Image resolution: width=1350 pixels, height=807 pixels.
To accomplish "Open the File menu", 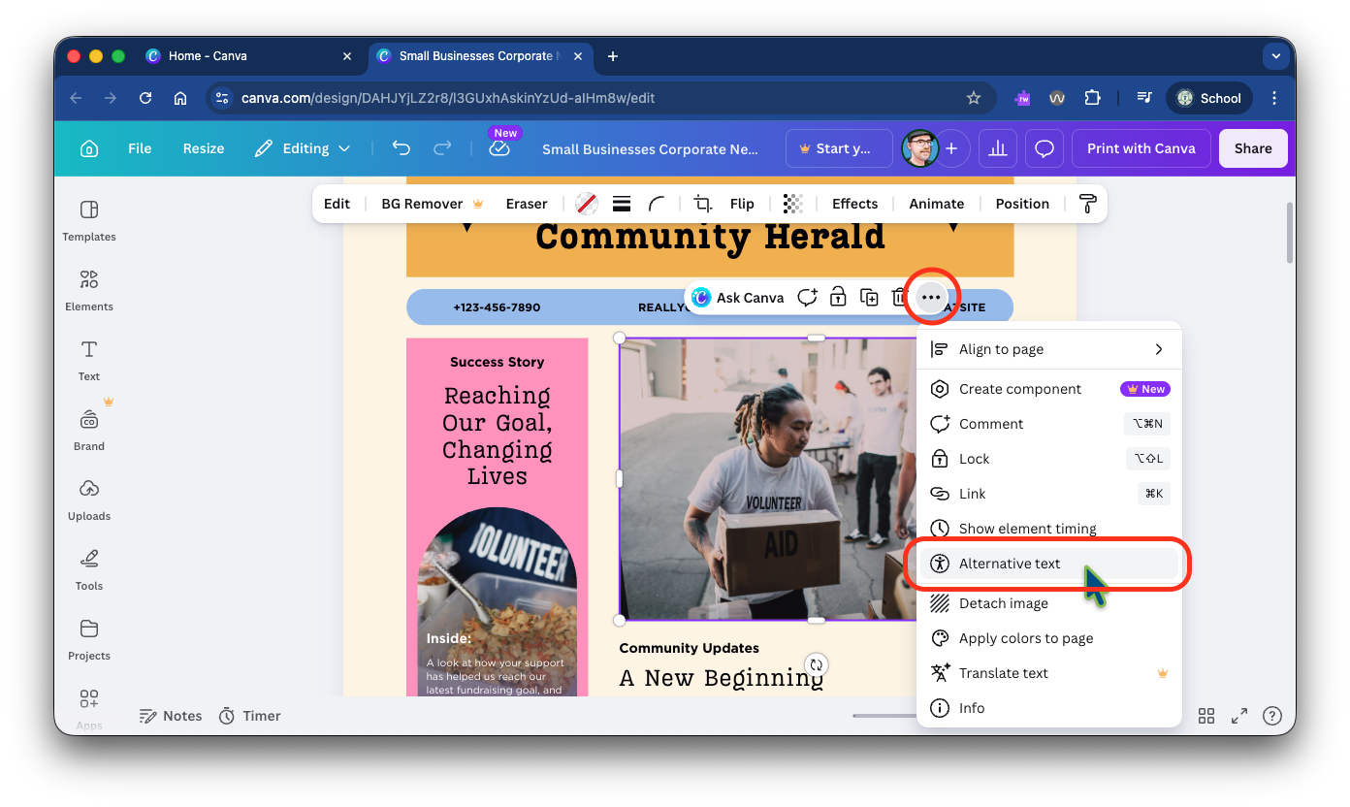I will click(140, 148).
